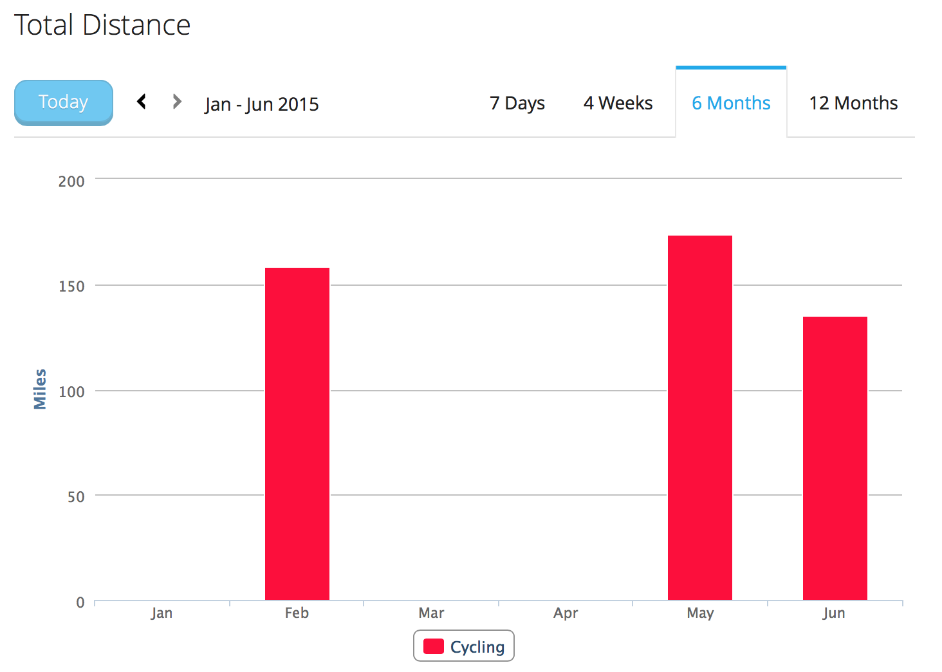Select the June cycling bar
This screenshot has width=942, height=672.
tap(835, 458)
